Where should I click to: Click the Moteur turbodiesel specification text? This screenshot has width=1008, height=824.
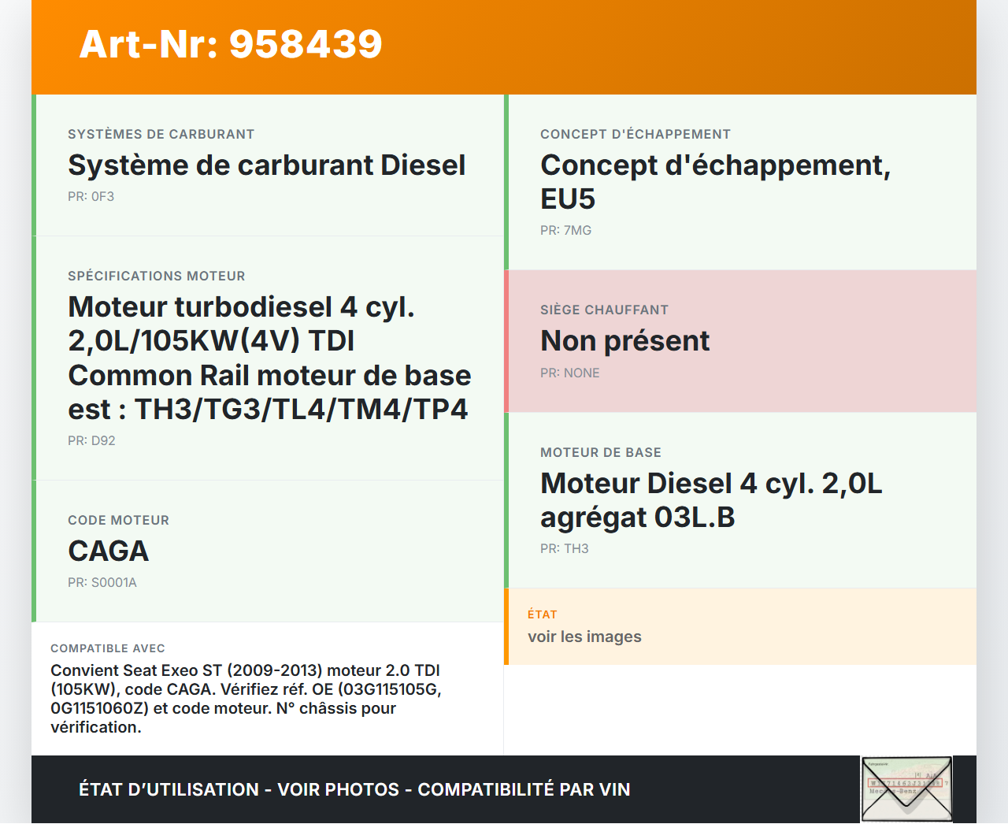tap(269, 358)
